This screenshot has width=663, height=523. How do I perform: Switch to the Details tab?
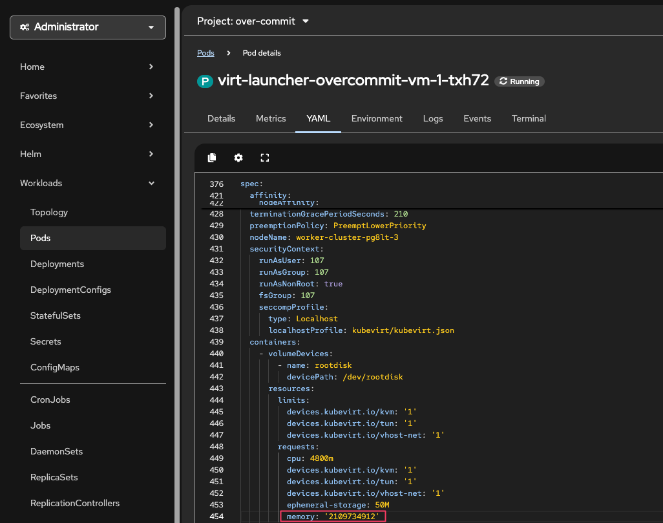221,118
